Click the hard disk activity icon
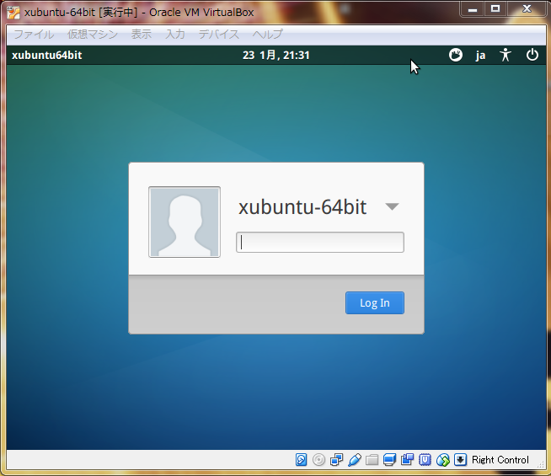Image resolution: width=551 pixels, height=476 pixels. 301,459
